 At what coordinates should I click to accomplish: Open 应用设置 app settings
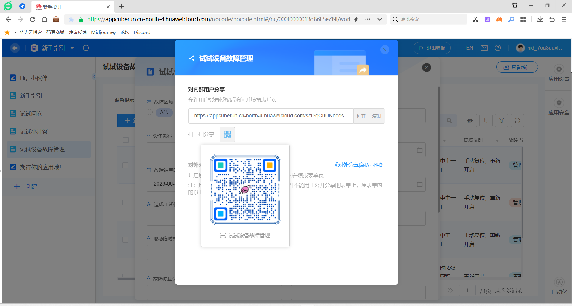pos(559,73)
